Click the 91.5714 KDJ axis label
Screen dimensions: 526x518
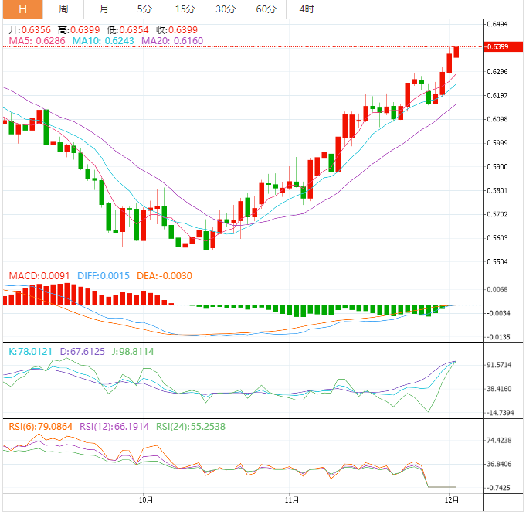coord(499,365)
